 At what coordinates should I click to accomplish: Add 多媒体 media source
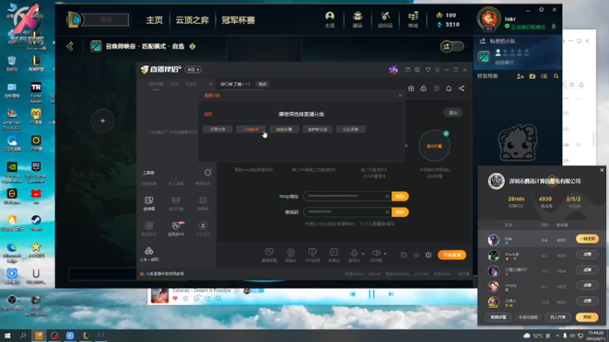click(x=333, y=255)
